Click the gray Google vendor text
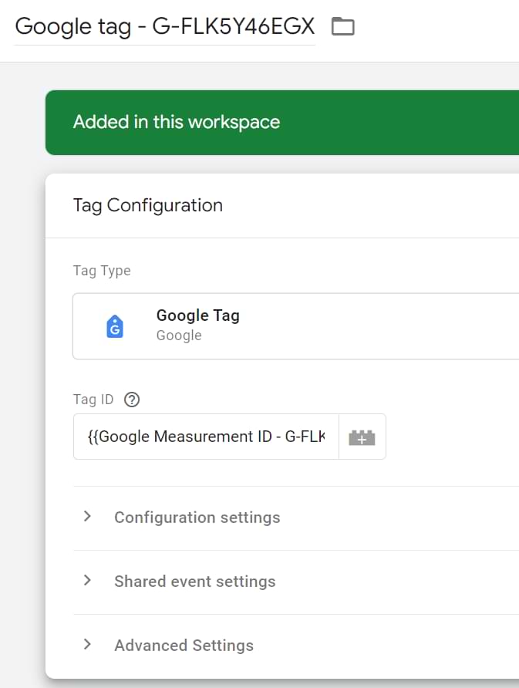 [179, 336]
